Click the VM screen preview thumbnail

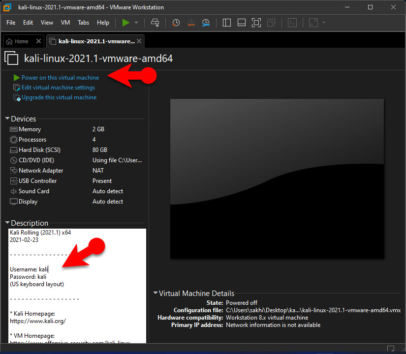[x=277, y=178]
